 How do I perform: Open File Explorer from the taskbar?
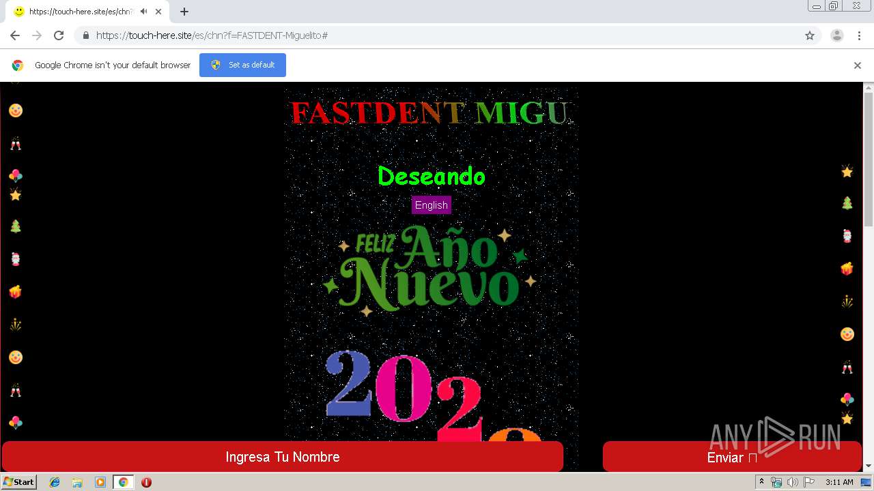77,482
